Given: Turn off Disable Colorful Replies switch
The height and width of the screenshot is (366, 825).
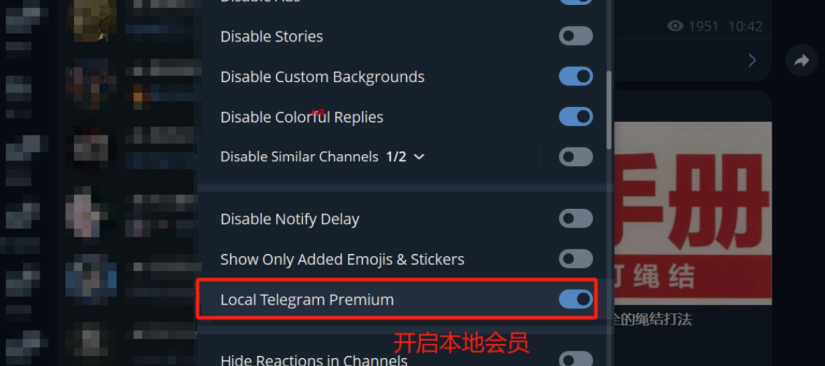Looking at the screenshot, I should pos(576,117).
